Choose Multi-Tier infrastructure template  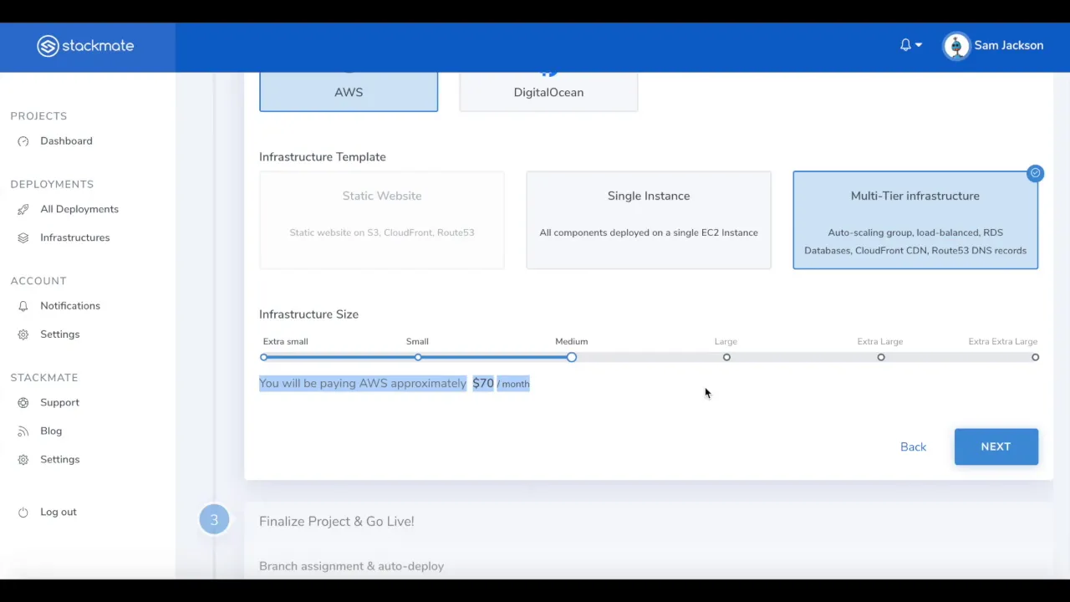pos(915,220)
